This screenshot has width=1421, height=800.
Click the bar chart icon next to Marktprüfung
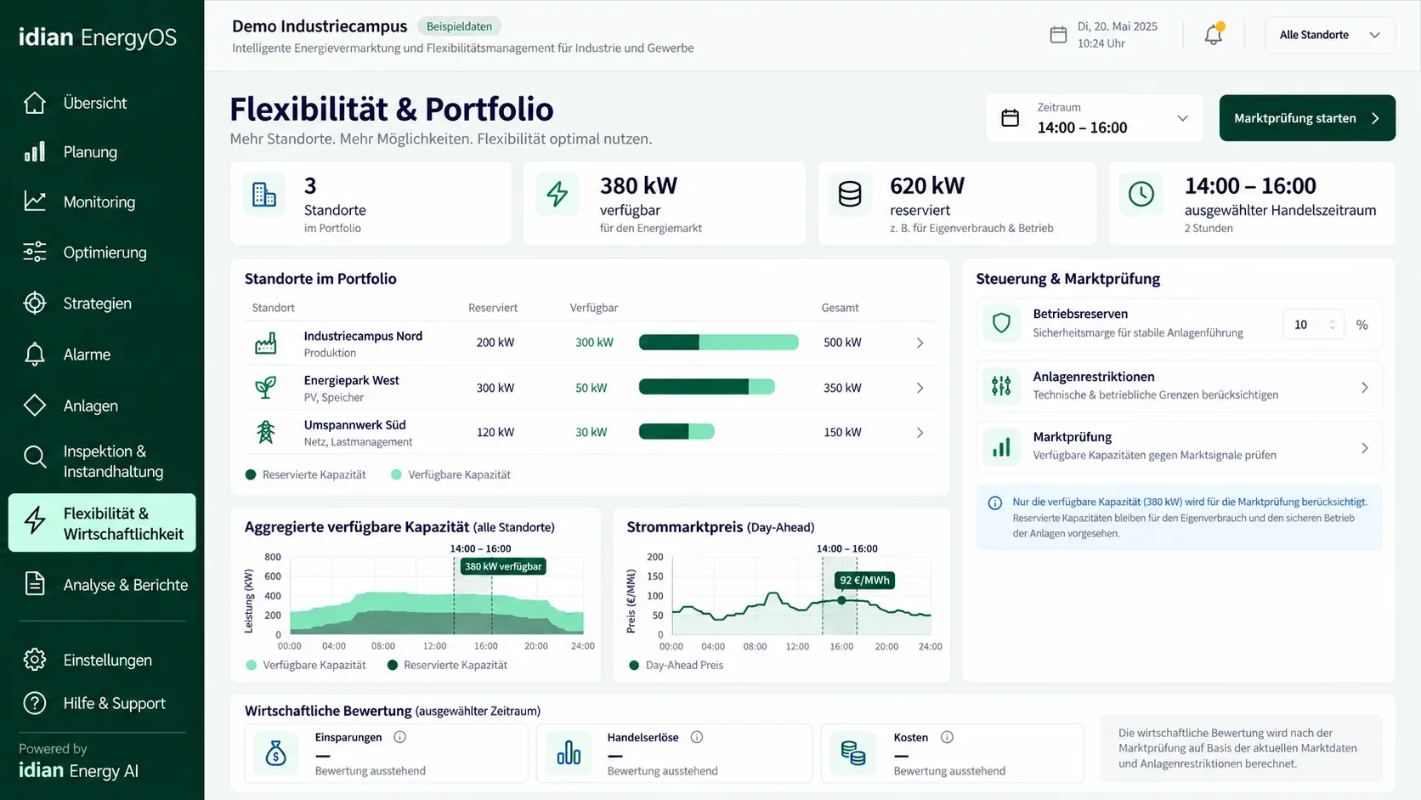tap(1001, 447)
